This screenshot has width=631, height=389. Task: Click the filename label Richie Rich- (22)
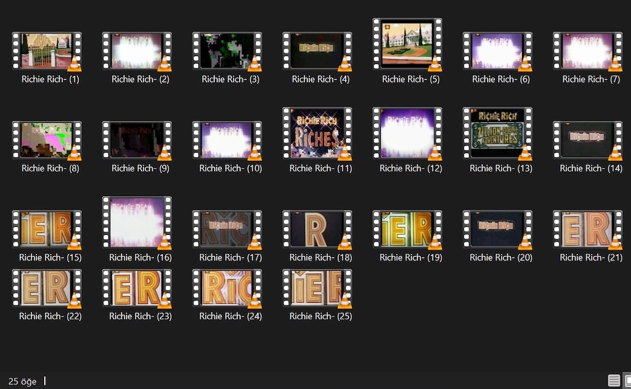click(51, 316)
